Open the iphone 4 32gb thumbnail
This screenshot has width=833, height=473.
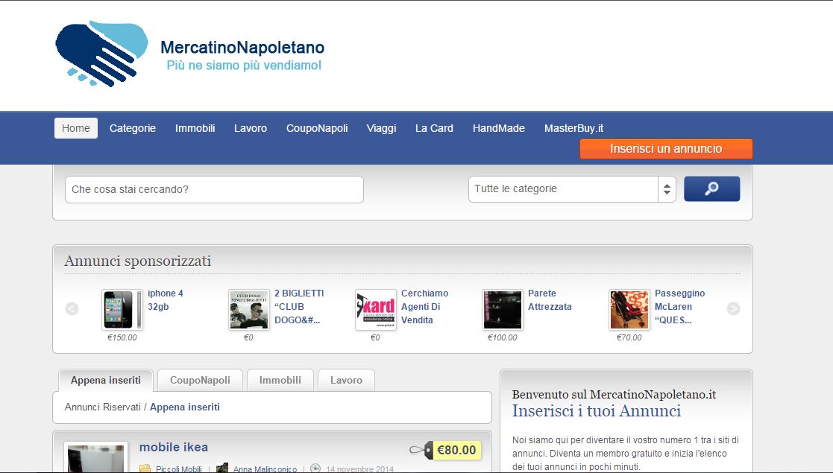click(122, 310)
